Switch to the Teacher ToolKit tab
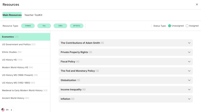This screenshot has height=112, width=201. click(x=33, y=15)
